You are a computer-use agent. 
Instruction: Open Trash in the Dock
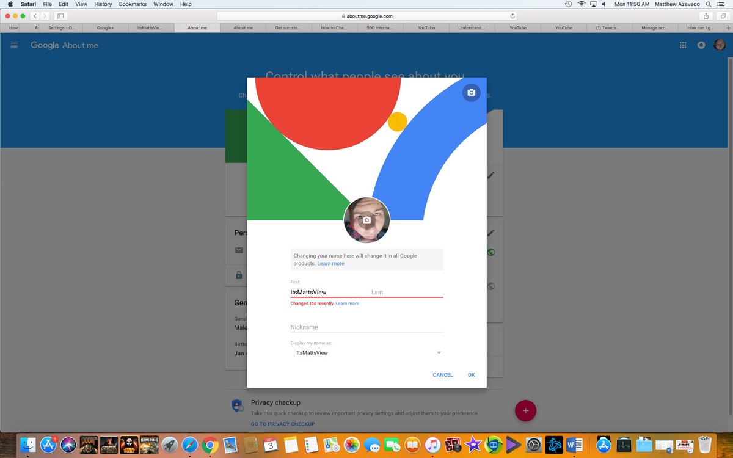706,445
